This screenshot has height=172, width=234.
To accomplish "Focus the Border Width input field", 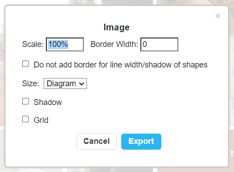I will pyautogui.click(x=159, y=44).
